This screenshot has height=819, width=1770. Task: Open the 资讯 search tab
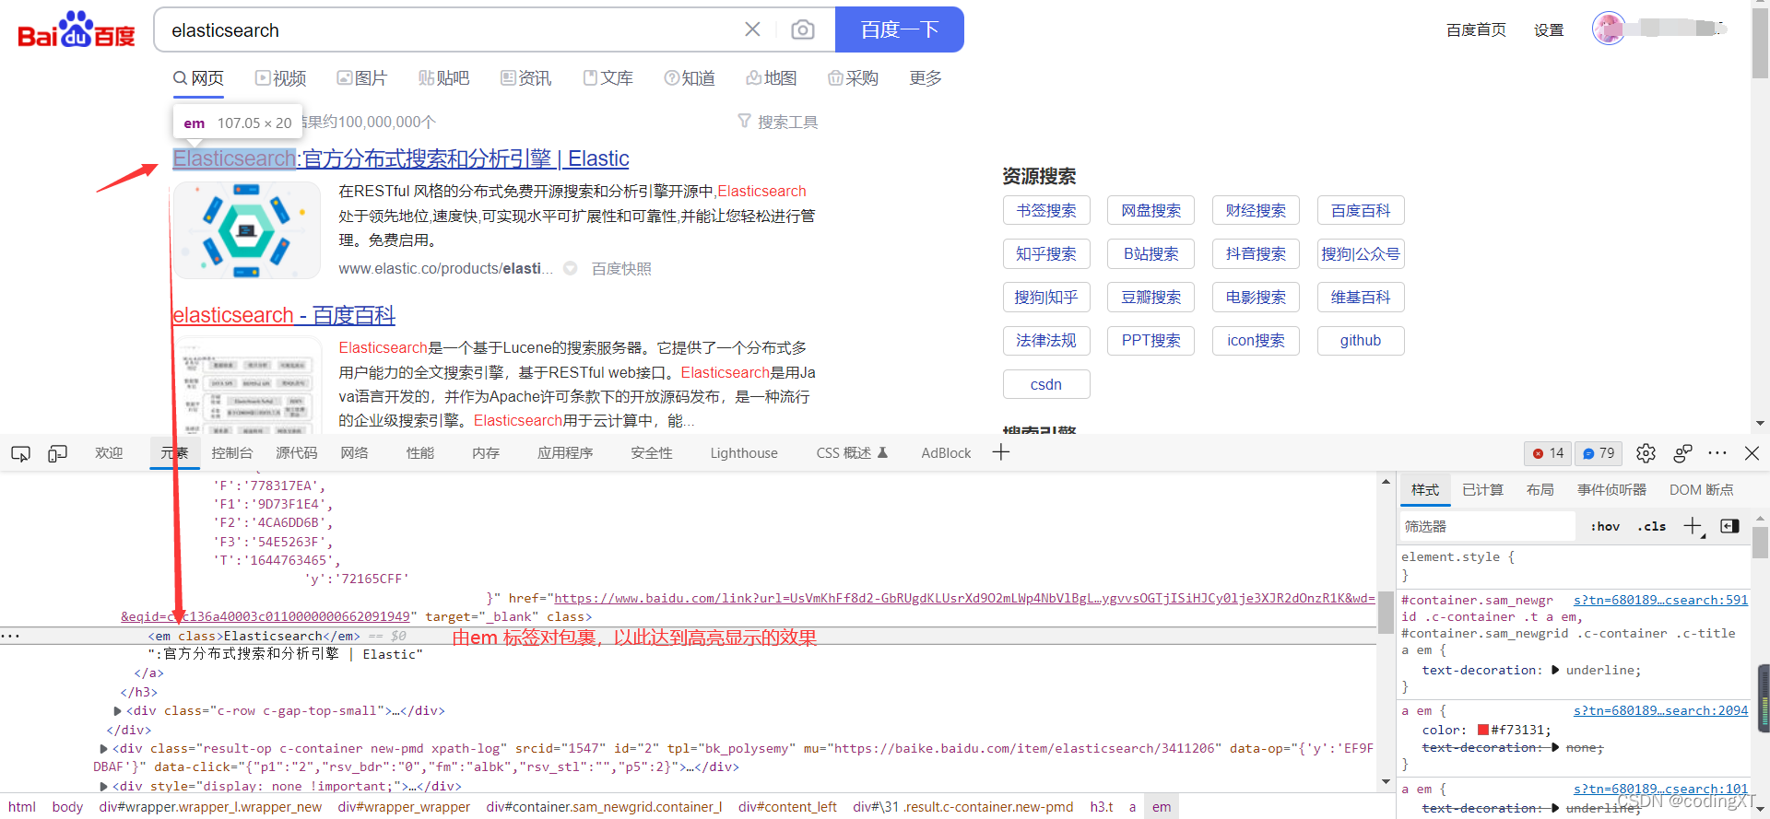[525, 78]
